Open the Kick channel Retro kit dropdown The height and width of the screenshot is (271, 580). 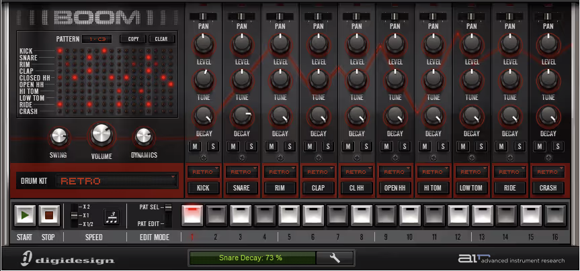203,172
